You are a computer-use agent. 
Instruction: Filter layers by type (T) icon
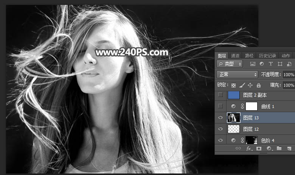pyautogui.click(x=271, y=64)
